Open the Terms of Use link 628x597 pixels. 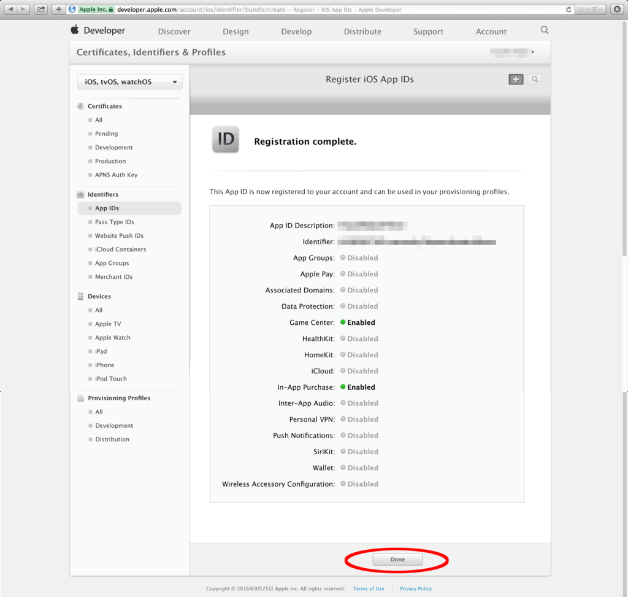pyautogui.click(x=369, y=588)
